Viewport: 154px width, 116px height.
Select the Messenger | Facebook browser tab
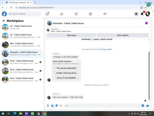19,2
